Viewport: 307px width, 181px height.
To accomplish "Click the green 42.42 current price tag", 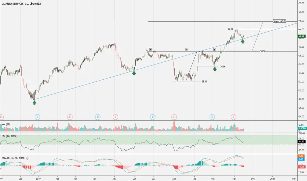I will point(301,36).
